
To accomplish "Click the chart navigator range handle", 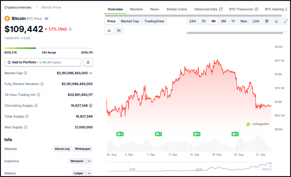I will [271, 167].
